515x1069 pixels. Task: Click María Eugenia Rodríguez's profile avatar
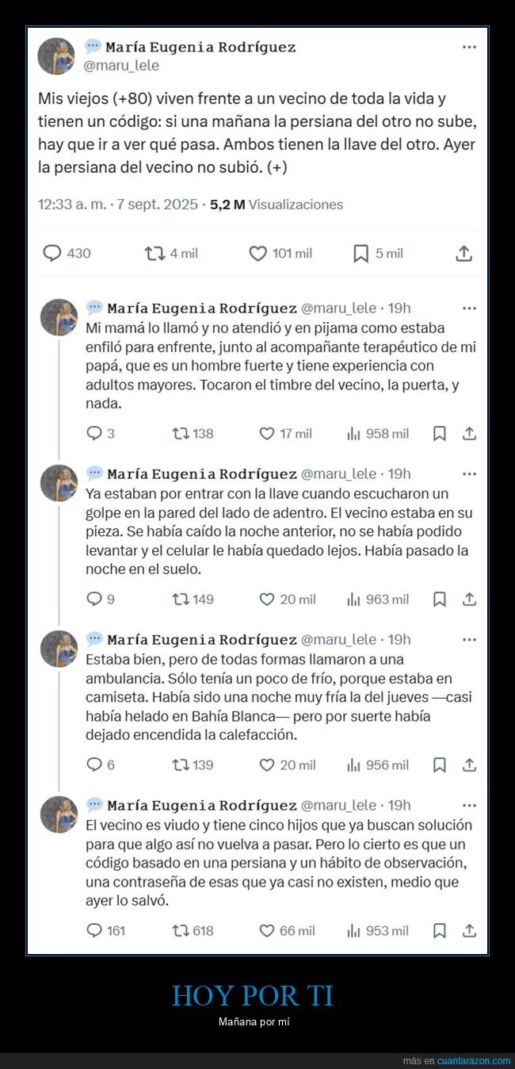pos(56,56)
